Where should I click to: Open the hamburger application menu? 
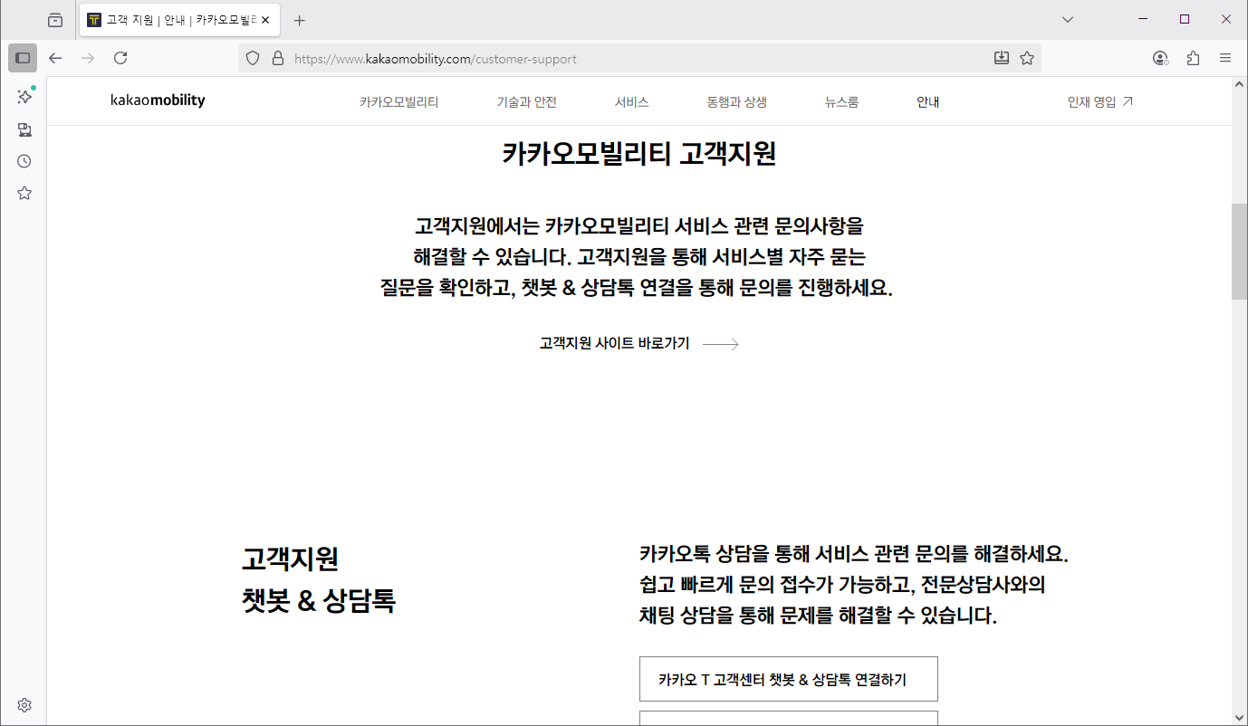(x=1225, y=57)
